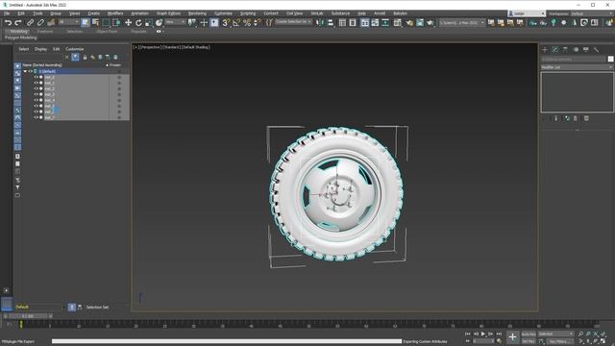The image size is (615, 346).
Task: Hide mat_2 using its eye icon
Action: click(36, 88)
